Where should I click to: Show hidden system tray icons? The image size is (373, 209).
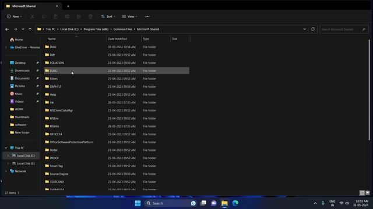(315, 203)
